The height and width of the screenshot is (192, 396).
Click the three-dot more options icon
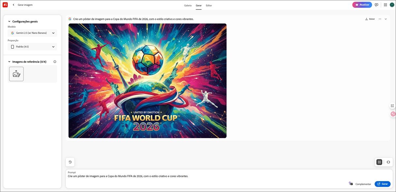point(380,19)
